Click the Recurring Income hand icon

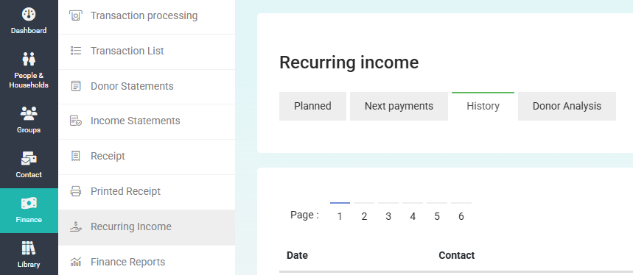point(75,226)
